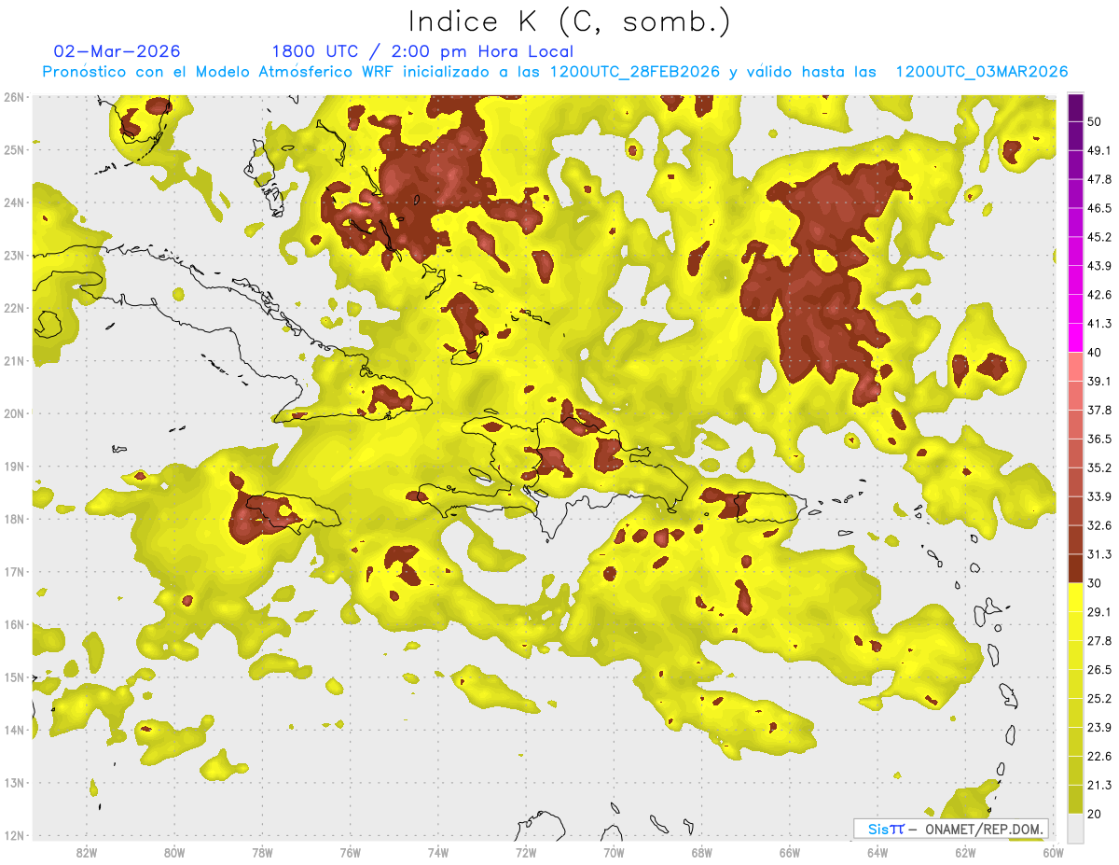Click the '12N' latitude axis label

pos(14,835)
